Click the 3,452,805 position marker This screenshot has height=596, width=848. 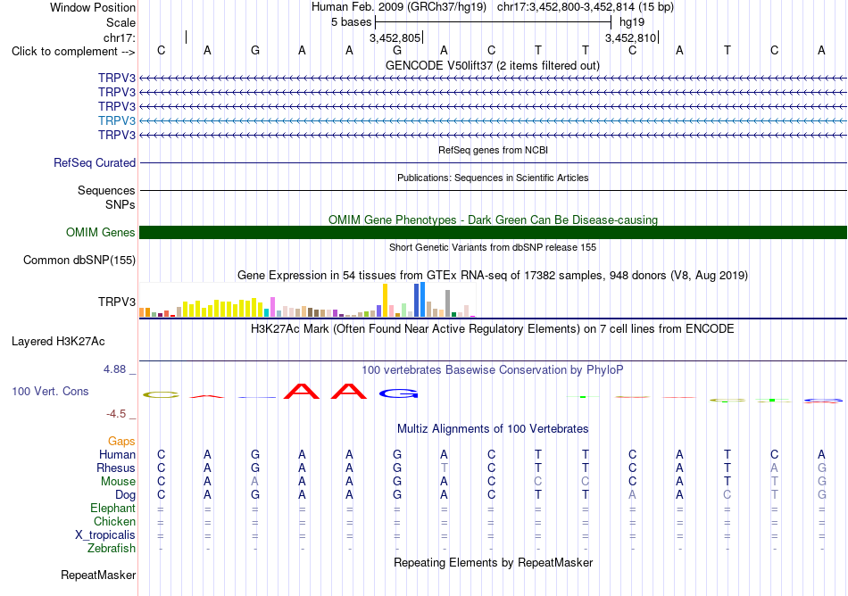[395, 37]
